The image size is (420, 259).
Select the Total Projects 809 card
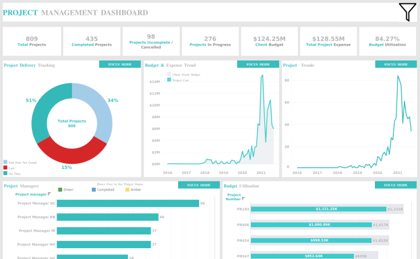click(x=32, y=41)
